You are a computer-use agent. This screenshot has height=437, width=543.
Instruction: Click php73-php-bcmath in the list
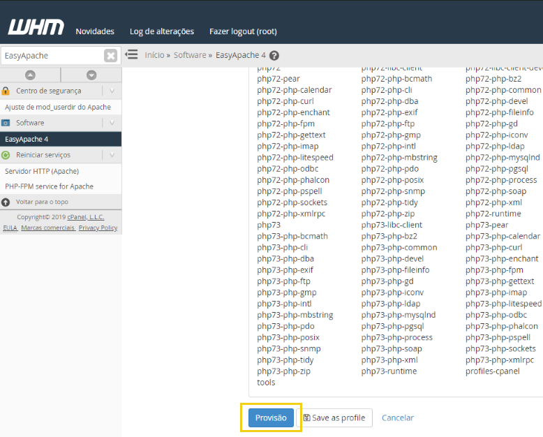tap(292, 236)
